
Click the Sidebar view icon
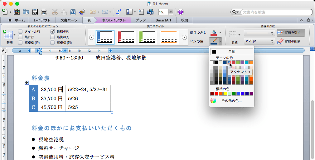click(x=129, y=12)
